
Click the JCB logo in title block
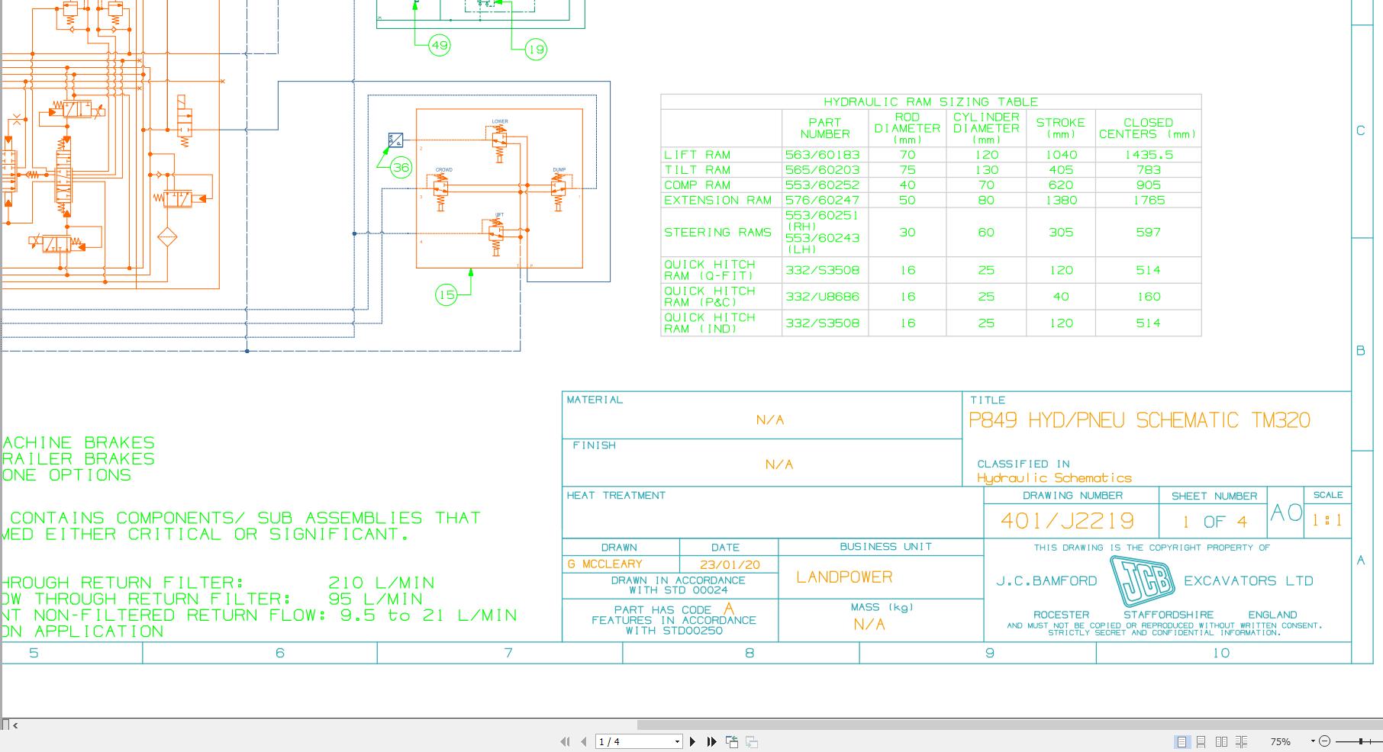1142,581
